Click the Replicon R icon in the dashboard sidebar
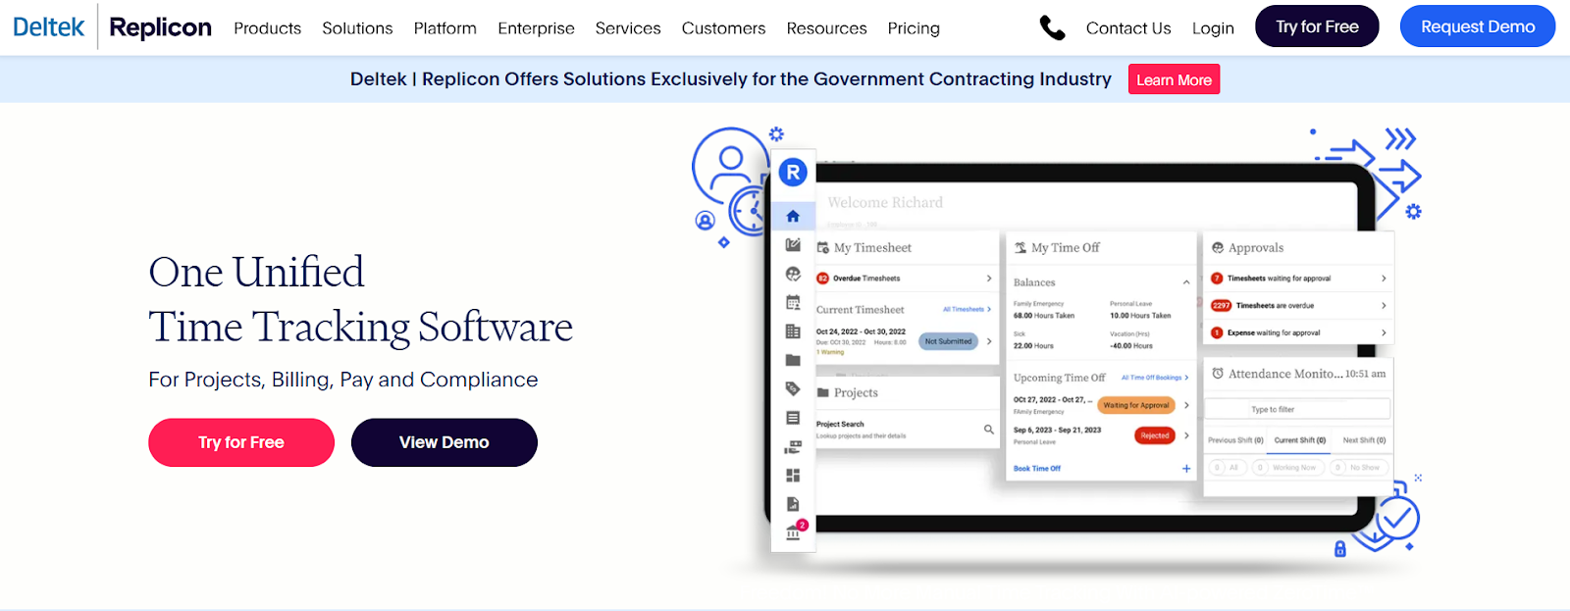The width and height of the screenshot is (1570, 611). pyautogui.click(x=793, y=173)
